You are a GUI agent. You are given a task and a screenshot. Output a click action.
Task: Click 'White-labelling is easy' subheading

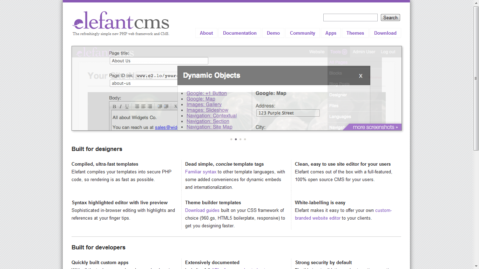point(320,202)
